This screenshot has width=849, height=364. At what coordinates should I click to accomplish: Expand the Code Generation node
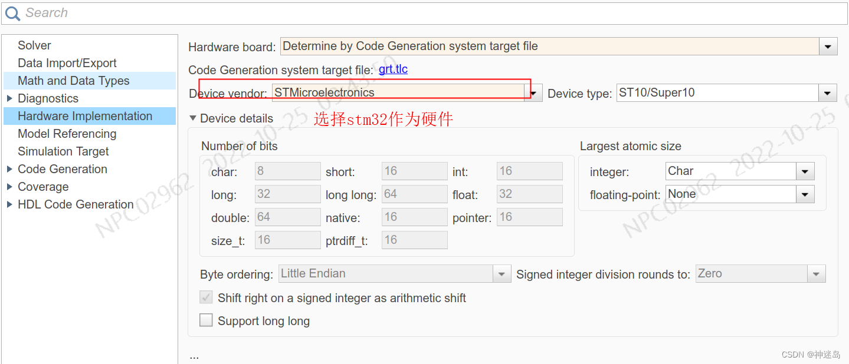pyautogui.click(x=9, y=169)
